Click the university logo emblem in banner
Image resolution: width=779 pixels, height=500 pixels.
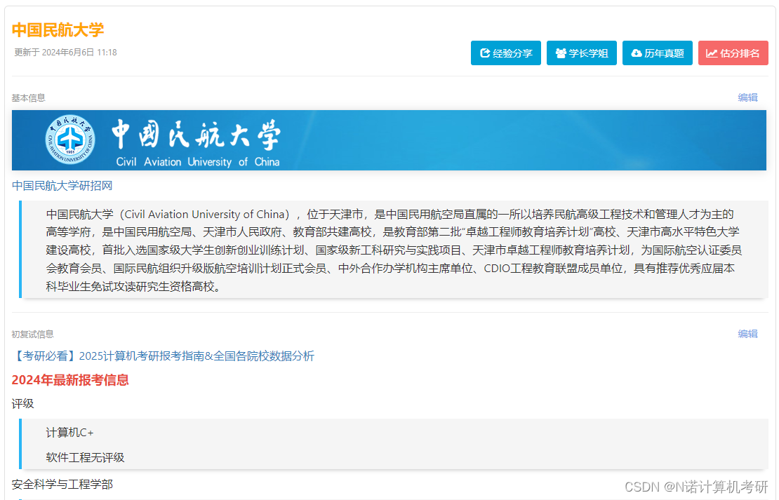[70, 140]
